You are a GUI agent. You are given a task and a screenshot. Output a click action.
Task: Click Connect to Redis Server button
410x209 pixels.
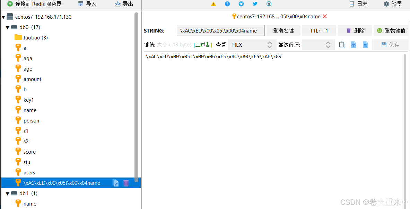pos(35,4)
